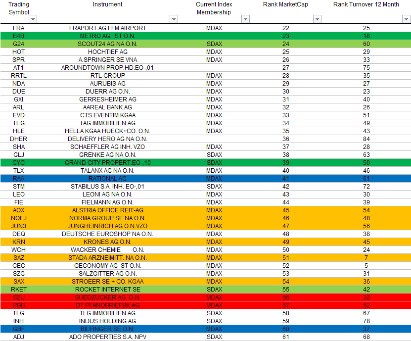Select BILFINGER SE O.N. cell
Viewport: 411px width, 341px height.
108,329
